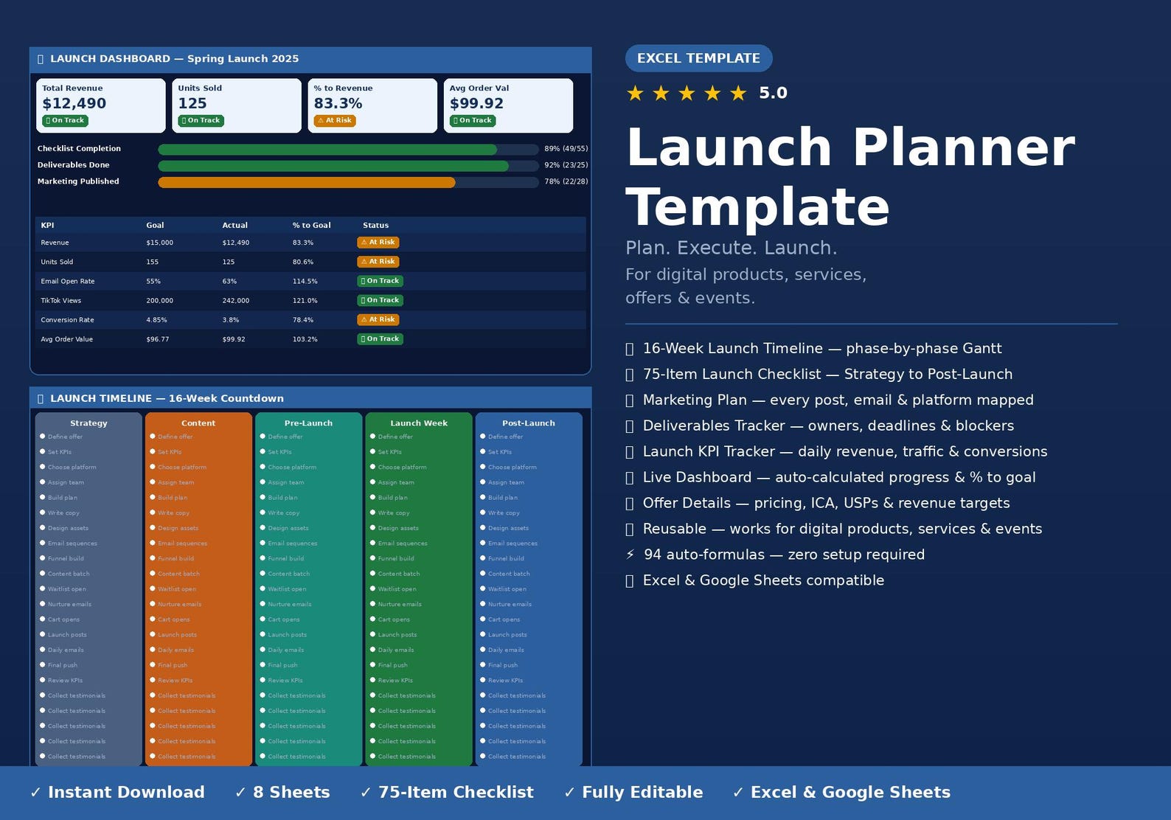Image resolution: width=1171 pixels, height=820 pixels.
Task: Click the $99.92 Avg Order Val card value
Action: 476,104
